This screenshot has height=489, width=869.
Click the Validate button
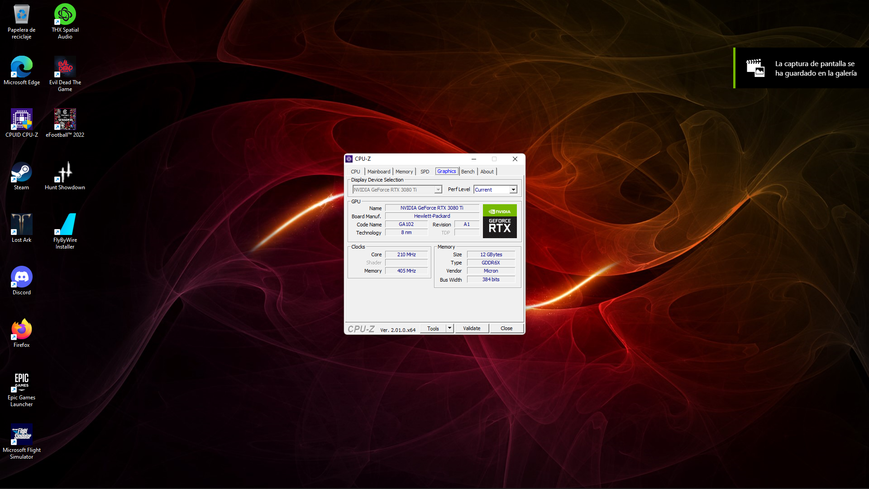coord(472,328)
